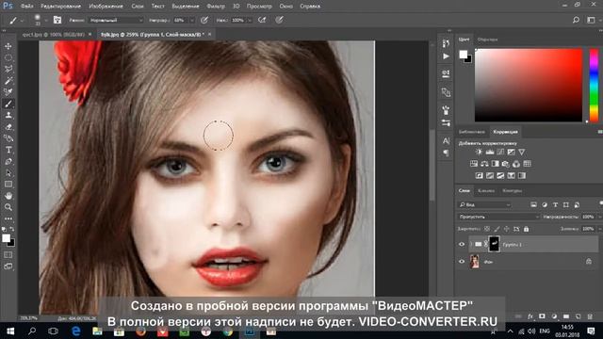The width and height of the screenshot is (603, 339).
Task: Add a Curves adjustment layer
Action: coord(500,153)
